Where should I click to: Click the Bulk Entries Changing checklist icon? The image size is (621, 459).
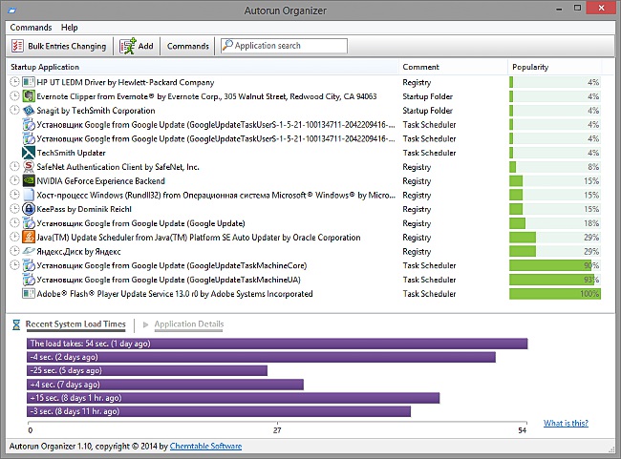coord(17,46)
